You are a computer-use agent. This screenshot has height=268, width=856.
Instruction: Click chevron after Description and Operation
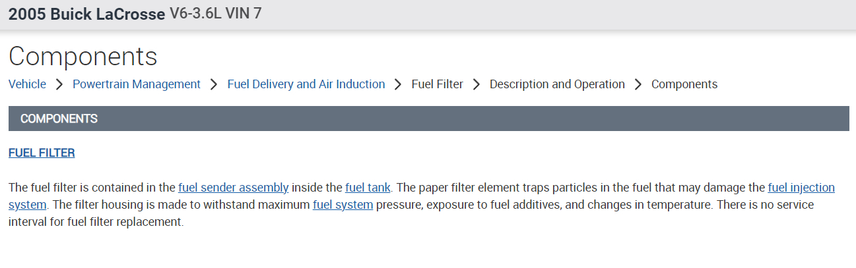[x=638, y=84]
